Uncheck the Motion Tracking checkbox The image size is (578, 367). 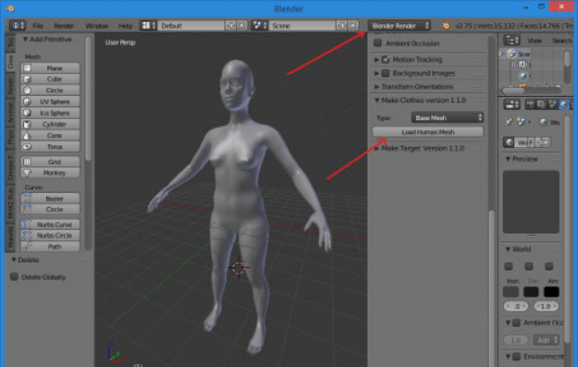point(386,59)
